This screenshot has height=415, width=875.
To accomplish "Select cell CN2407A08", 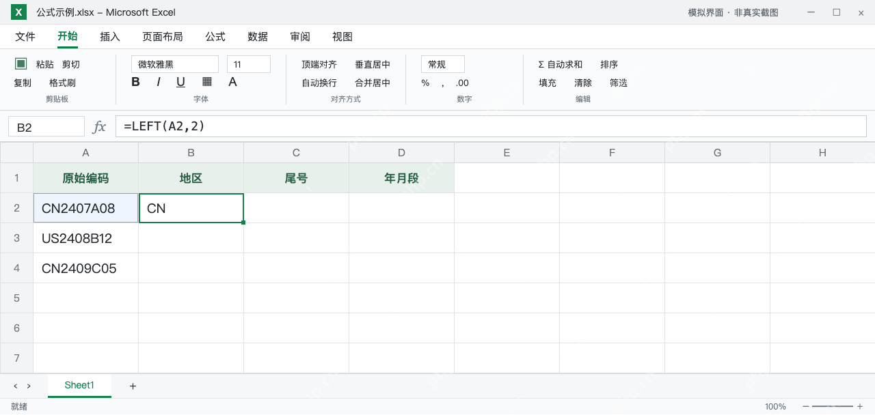I will point(86,208).
